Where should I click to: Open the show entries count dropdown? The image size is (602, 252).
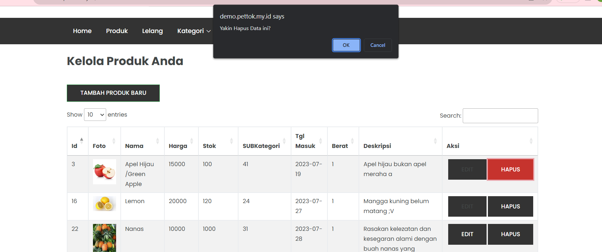(x=95, y=115)
